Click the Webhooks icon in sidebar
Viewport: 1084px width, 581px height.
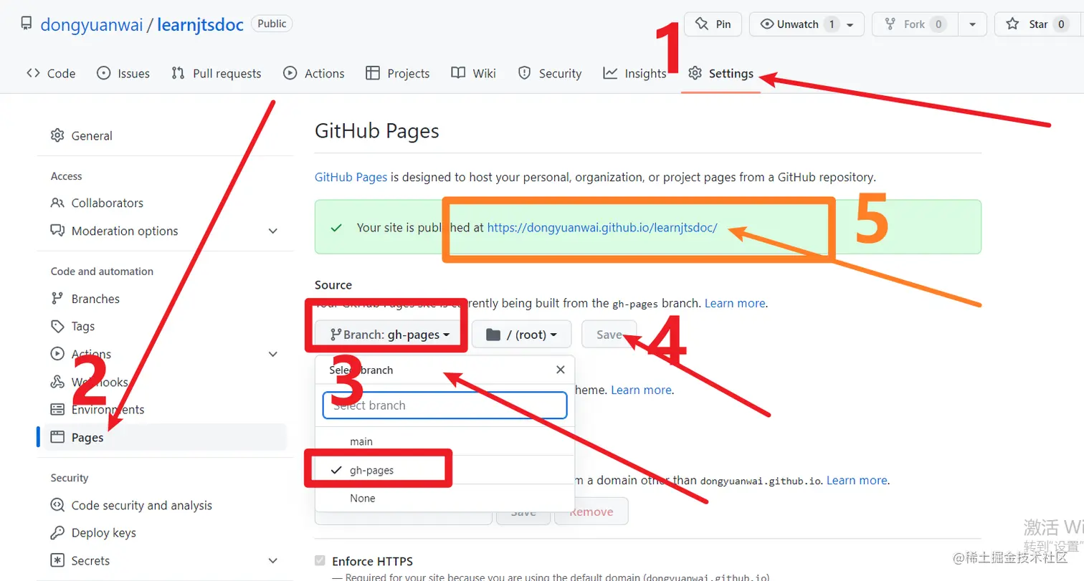point(57,382)
